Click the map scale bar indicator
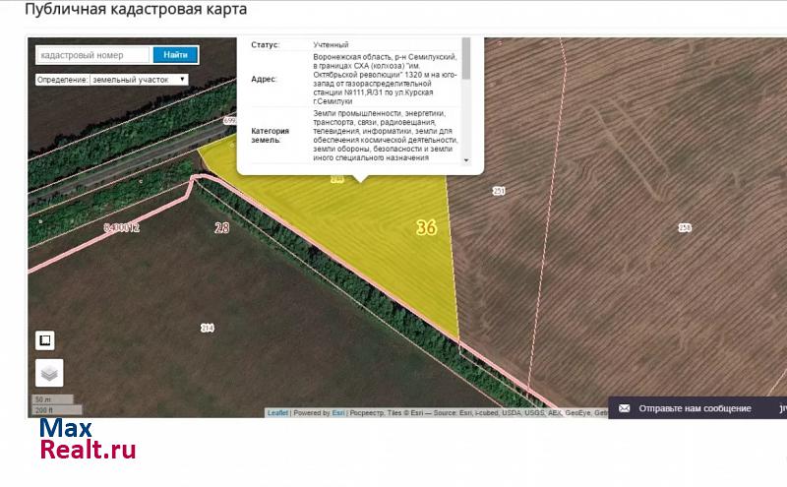This screenshot has height=487, width=787. pos(54,404)
